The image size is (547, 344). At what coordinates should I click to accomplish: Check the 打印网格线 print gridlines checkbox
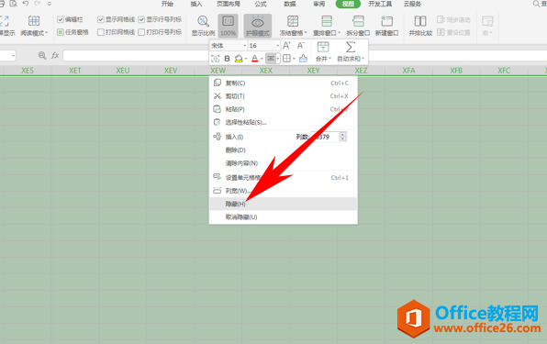(x=101, y=32)
